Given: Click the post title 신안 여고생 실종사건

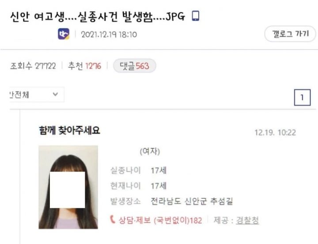Looking at the screenshot, I should (x=98, y=17).
